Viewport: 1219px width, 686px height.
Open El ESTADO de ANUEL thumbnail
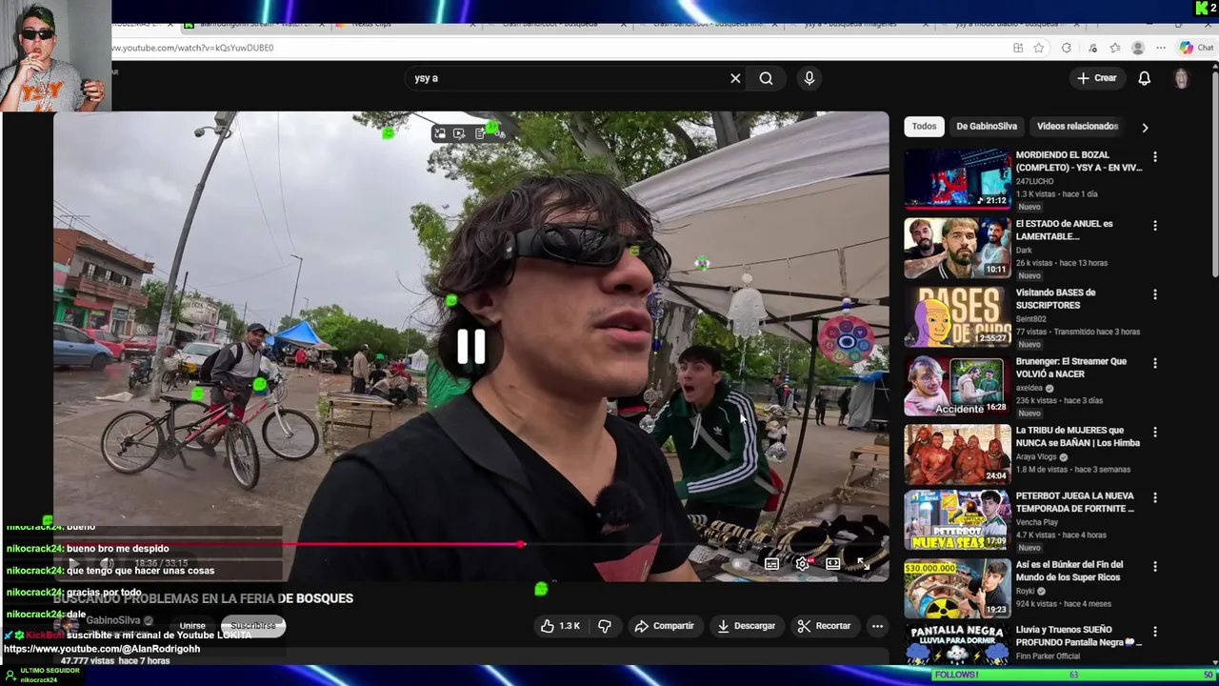(957, 248)
